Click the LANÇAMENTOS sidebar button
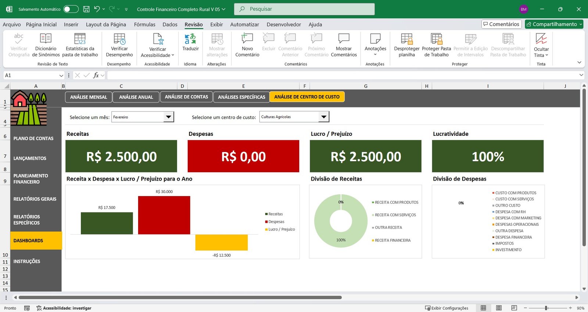 (30, 158)
